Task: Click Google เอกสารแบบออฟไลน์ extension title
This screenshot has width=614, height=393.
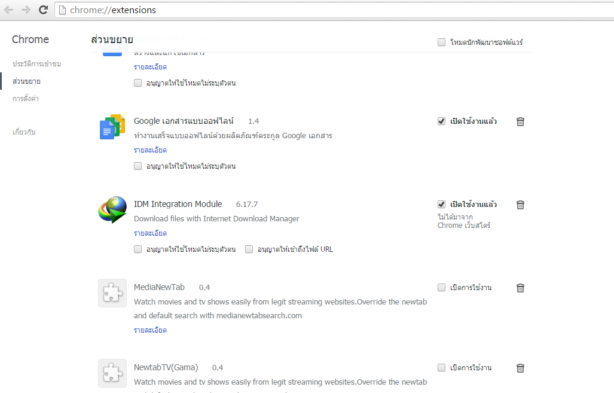Action: (184, 121)
